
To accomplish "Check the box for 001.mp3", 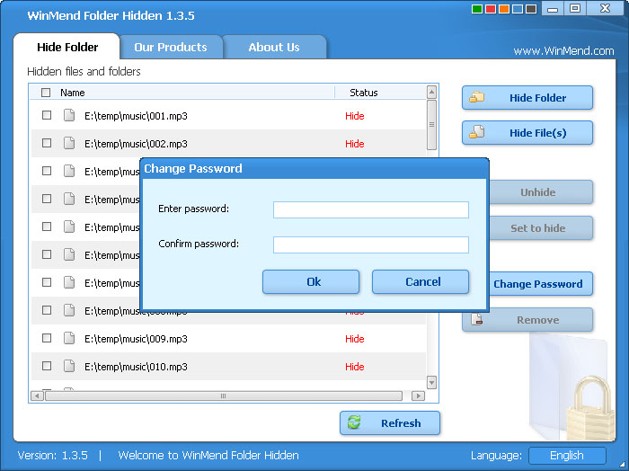I will click(x=47, y=116).
